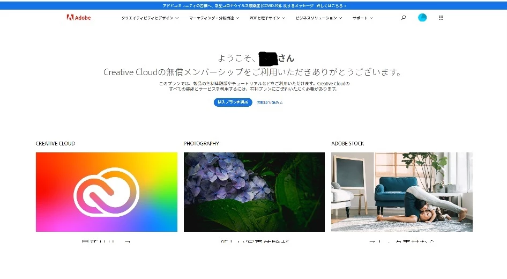Expand ビジネスソリューション menu
The image size is (507, 279).
[x=319, y=18]
